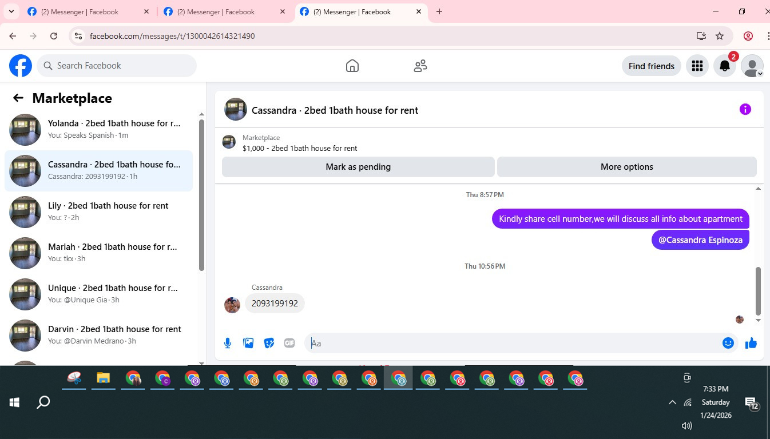Image resolution: width=770 pixels, height=439 pixels.
Task: Open the emoji picker
Action: point(728,343)
